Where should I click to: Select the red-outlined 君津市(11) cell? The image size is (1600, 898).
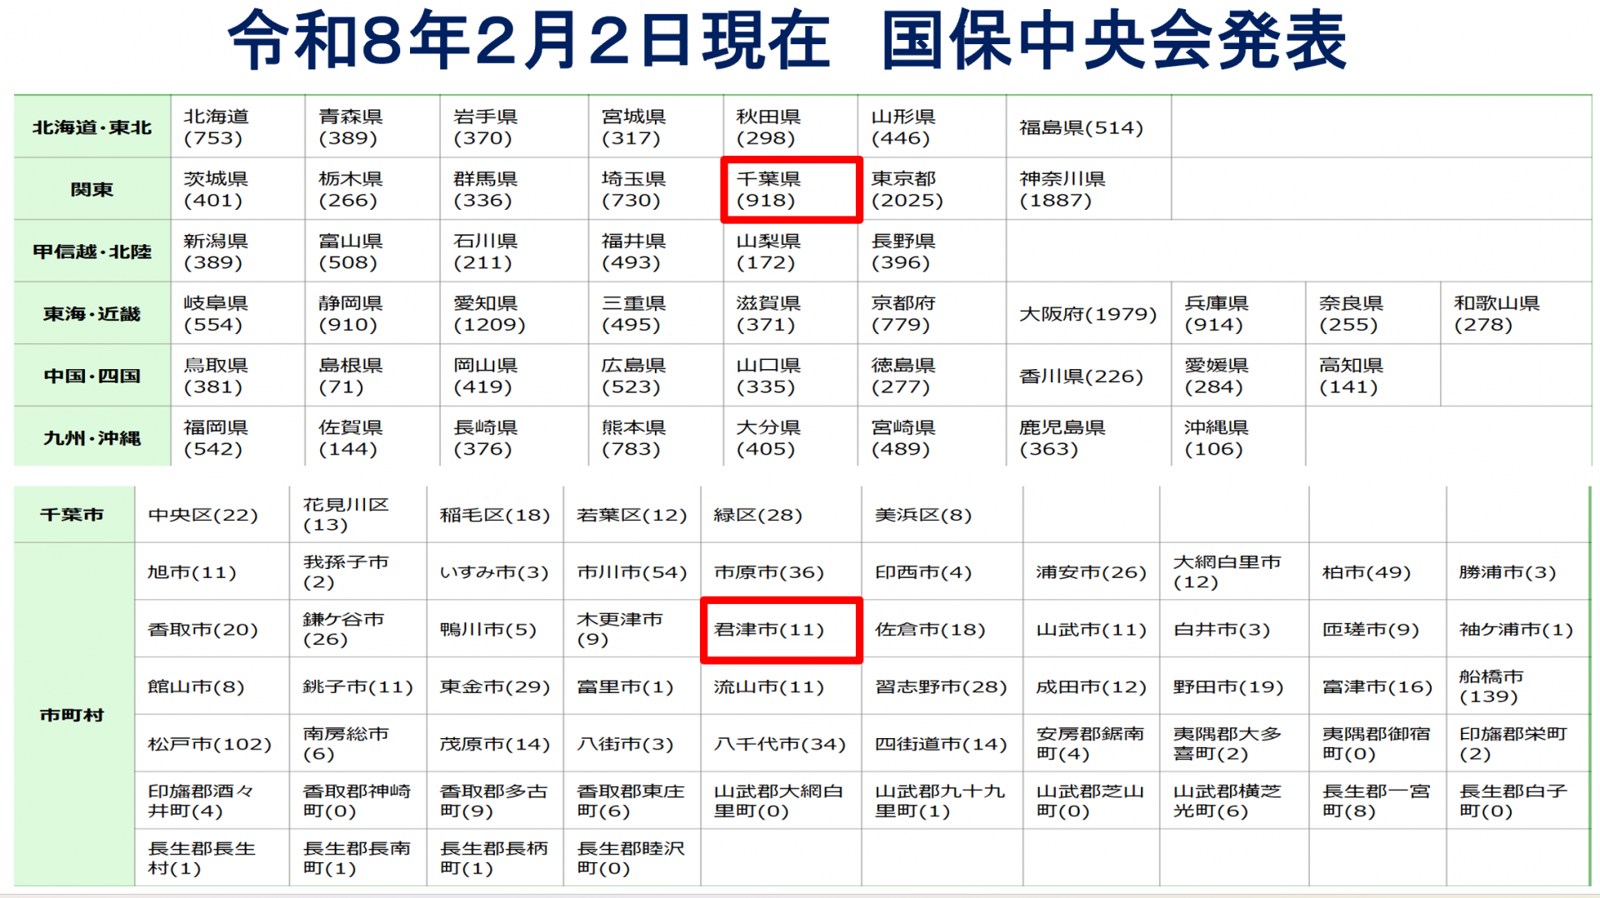click(x=781, y=630)
